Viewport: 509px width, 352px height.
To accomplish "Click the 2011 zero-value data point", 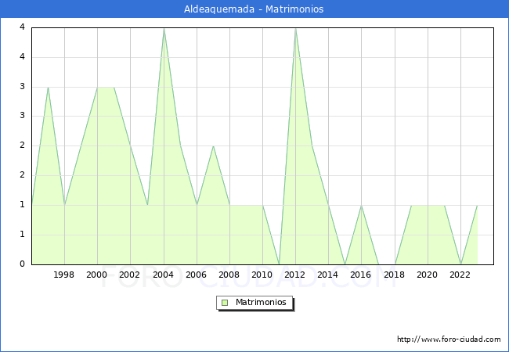I will click(x=280, y=264).
